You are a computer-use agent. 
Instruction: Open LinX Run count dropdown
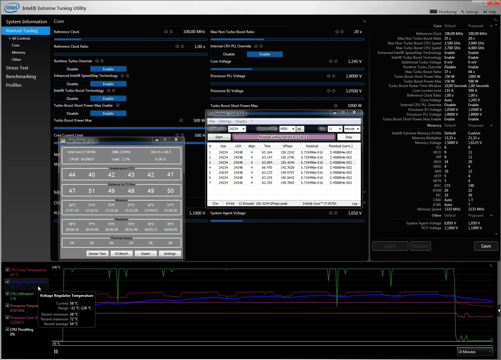coord(340,129)
